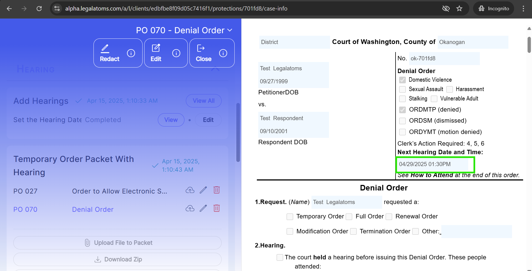
Task: Open the PO 070 Denial Order link
Action: click(x=93, y=210)
